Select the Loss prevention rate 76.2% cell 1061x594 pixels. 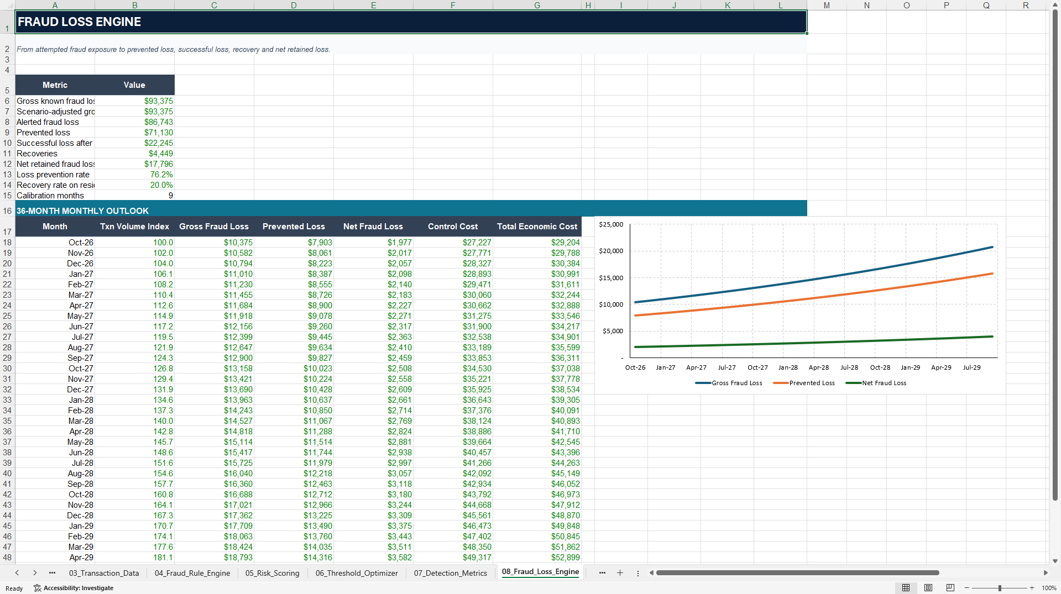pyautogui.click(x=135, y=175)
